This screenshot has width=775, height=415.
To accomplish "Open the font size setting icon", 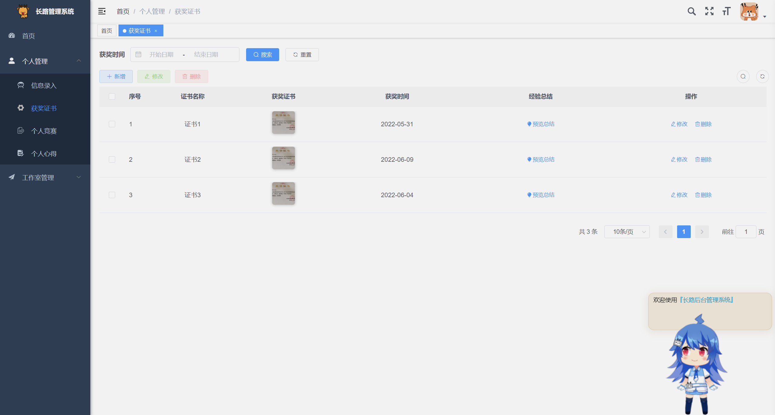I will [727, 12].
